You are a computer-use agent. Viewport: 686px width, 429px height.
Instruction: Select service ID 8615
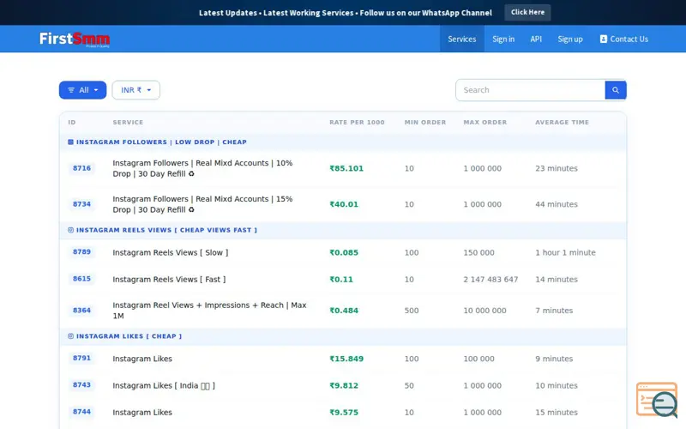[x=81, y=279]
